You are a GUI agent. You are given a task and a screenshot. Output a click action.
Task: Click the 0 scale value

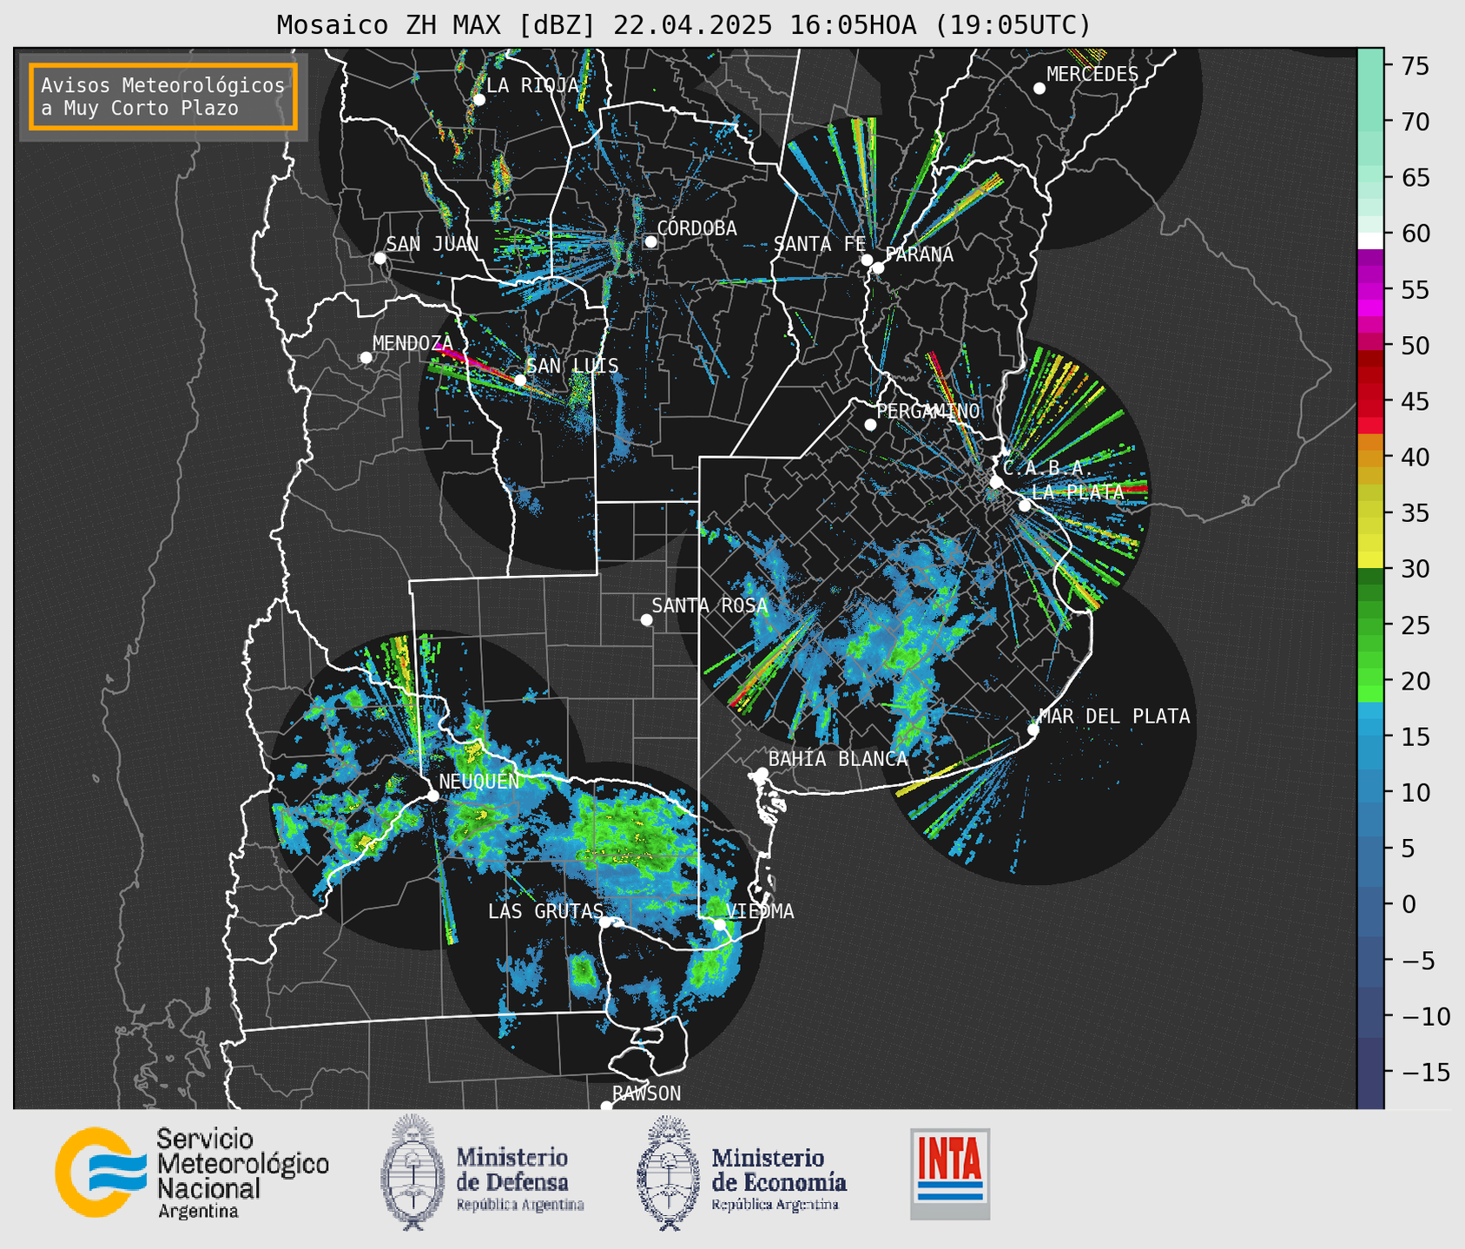[x=1409, y=905]
